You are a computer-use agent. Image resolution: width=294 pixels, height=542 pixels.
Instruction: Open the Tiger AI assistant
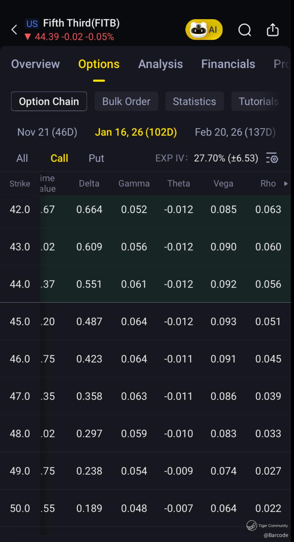[204, 30]
